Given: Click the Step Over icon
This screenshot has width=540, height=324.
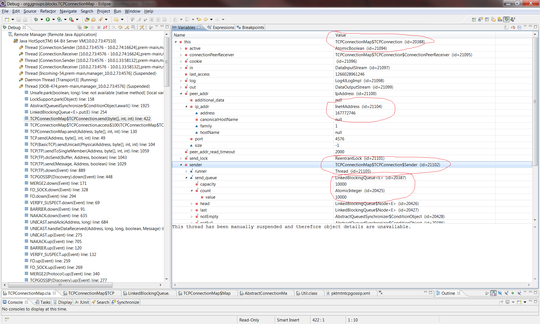Looking at the screenshot, I should [x=120, y=27].
